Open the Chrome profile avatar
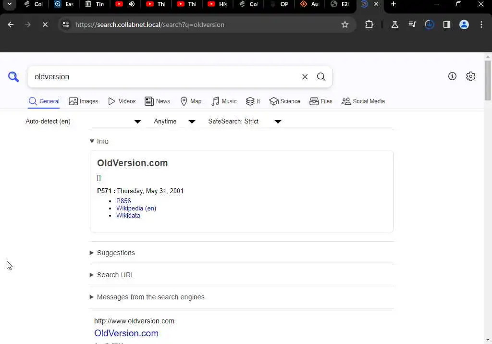The height and width of the screenshot is (344, 492). tap(464, 25)
